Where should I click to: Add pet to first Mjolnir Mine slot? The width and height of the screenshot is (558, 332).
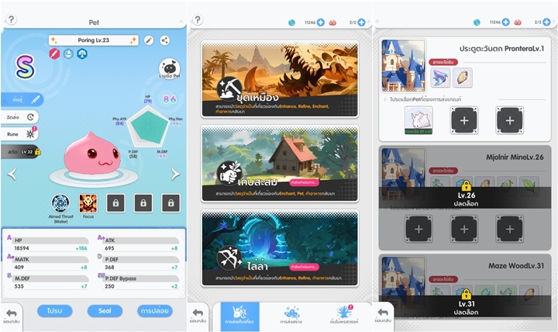[x=418, y=229]
